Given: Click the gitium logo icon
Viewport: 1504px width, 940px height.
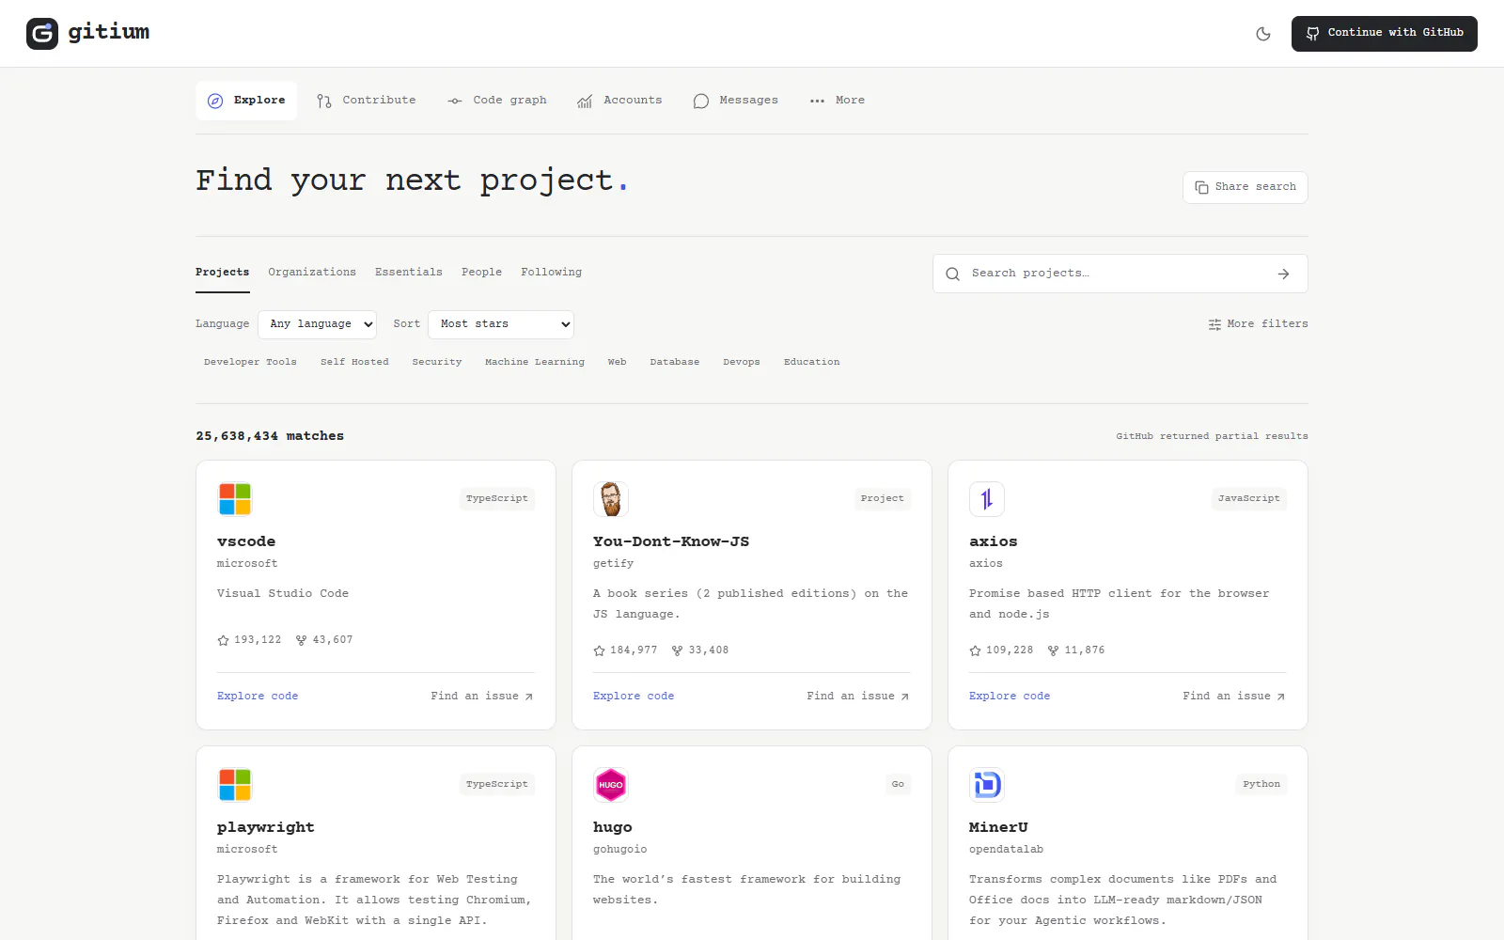Looking at the screenshot, I should pyautogui.click(x=42, y=34).
